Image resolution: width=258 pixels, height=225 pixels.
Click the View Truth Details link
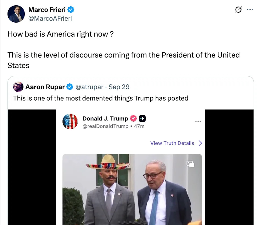point(172,143)
